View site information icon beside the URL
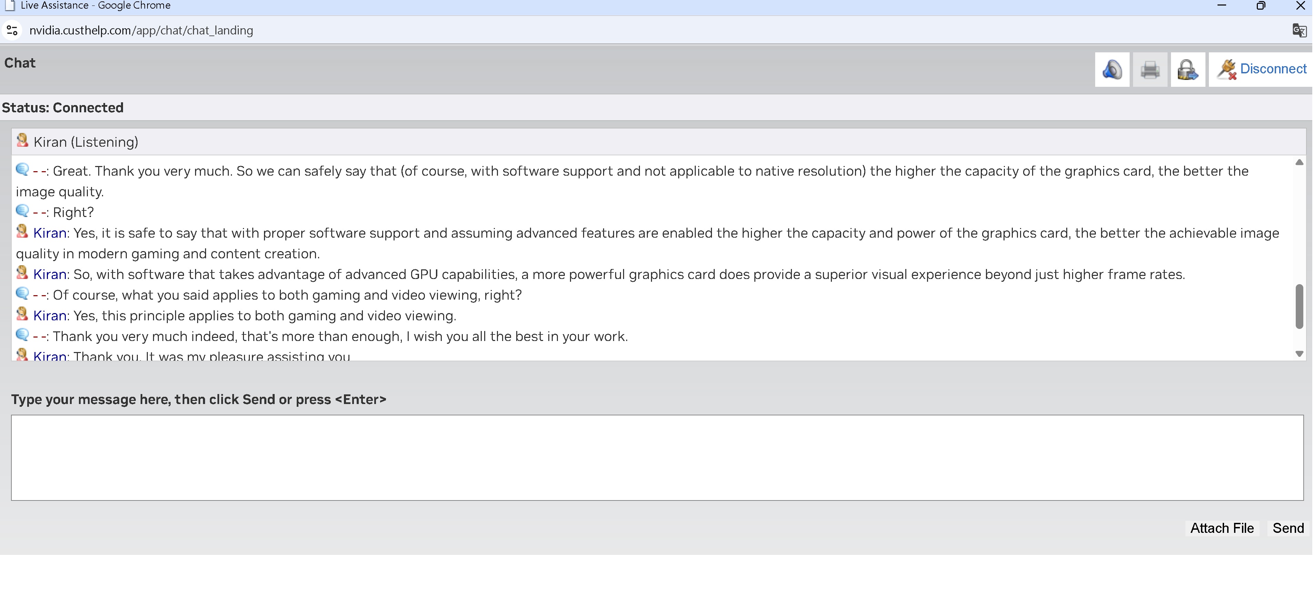 [12, 31]
